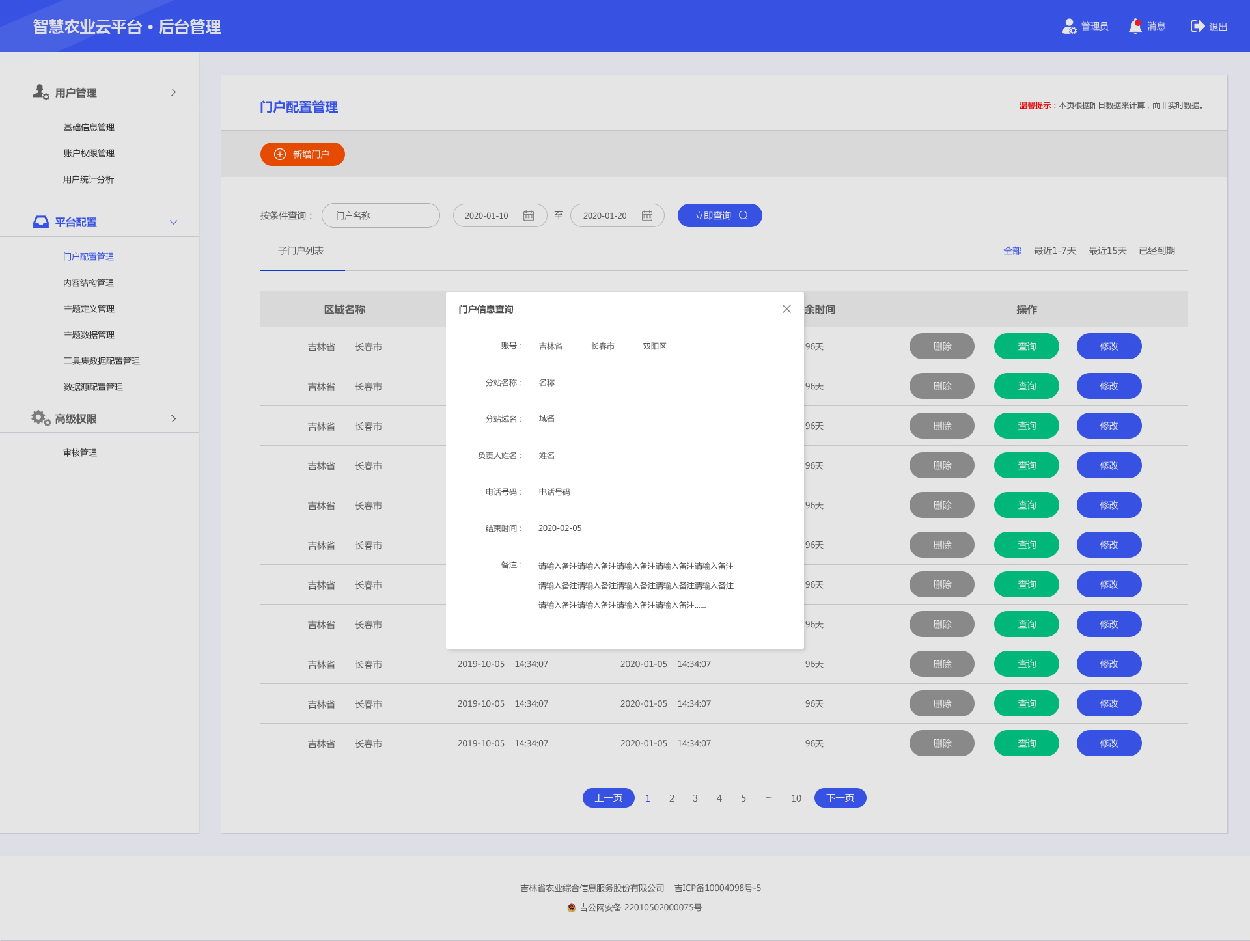This screenshot has height=941, width=1250.
Task: Open the start date calendar icon
Action: click(529, 215)
